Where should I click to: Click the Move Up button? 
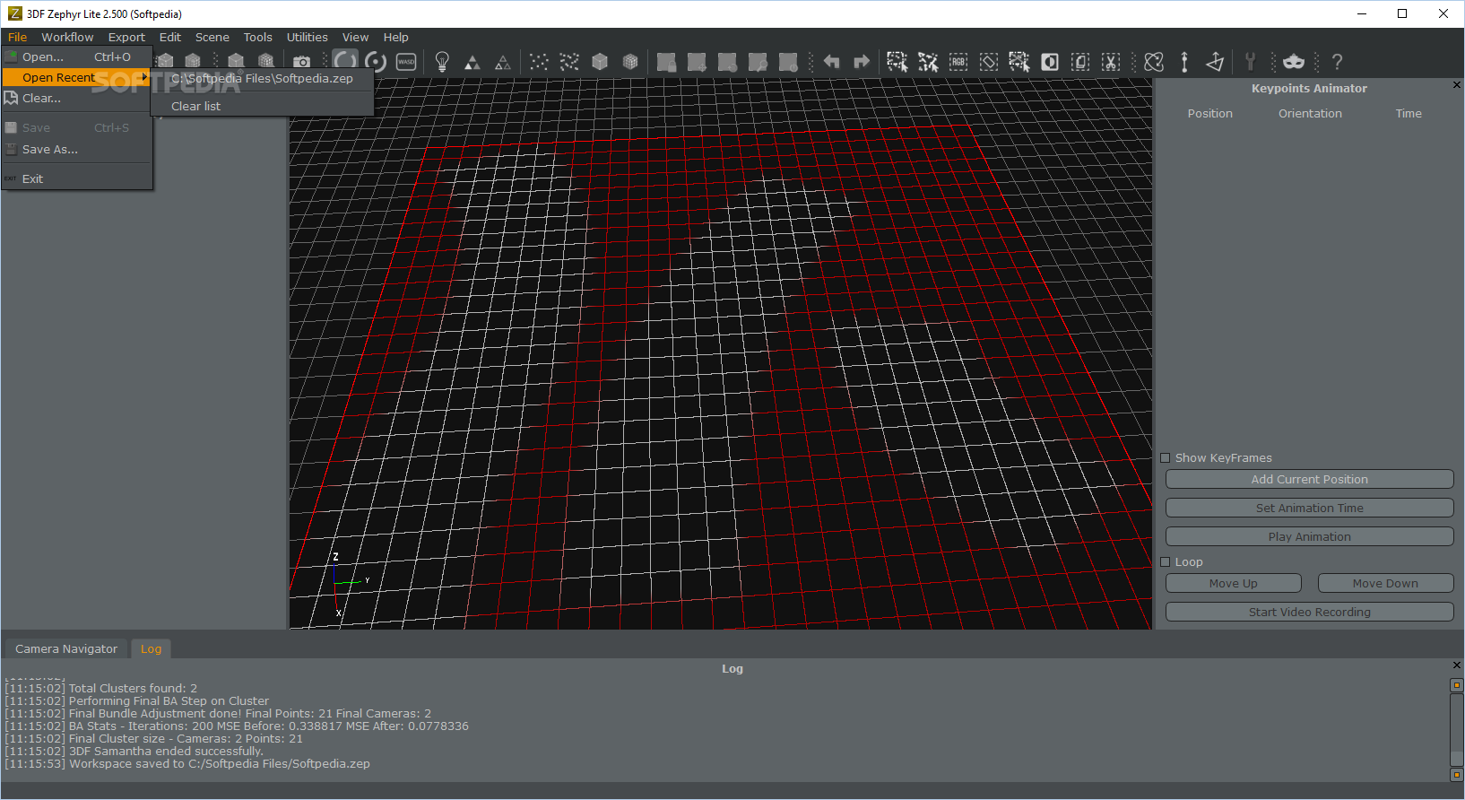tap(1234, 584)
